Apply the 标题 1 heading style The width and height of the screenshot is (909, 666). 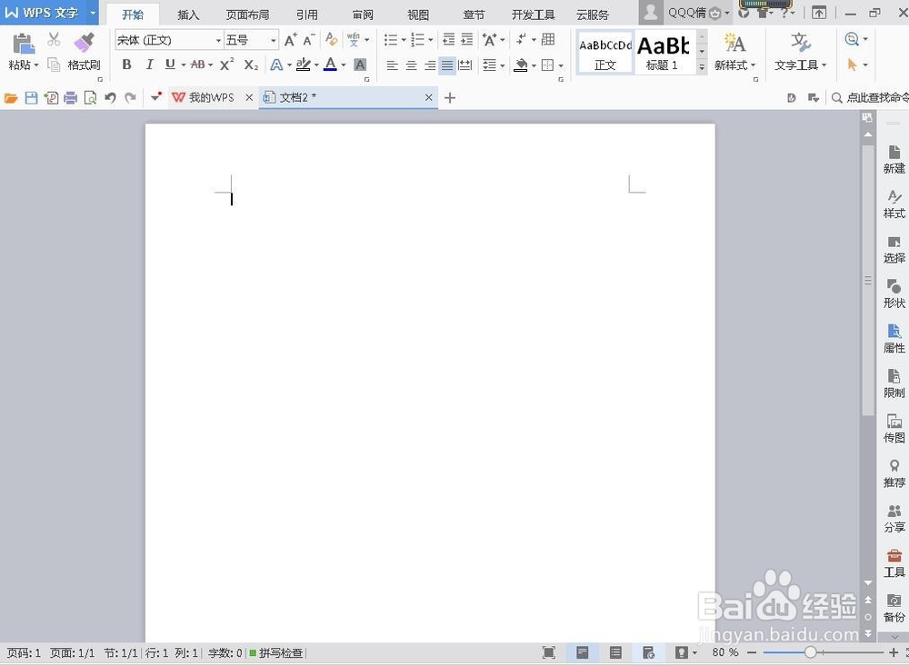tap(663, 50)
